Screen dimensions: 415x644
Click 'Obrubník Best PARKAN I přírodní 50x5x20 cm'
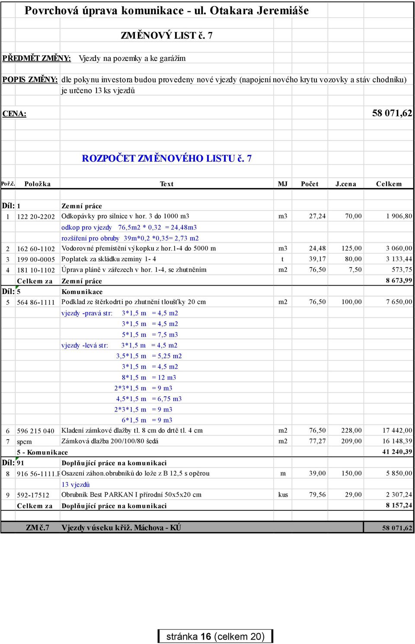(x=131, y=495)
